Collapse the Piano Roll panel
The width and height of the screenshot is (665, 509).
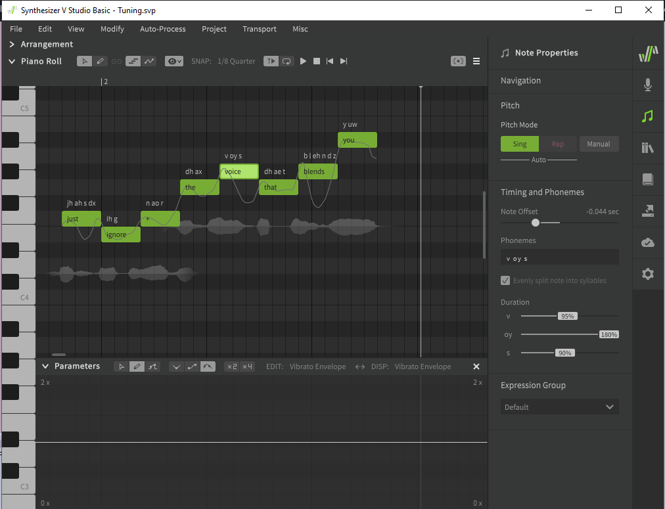(x=12, y=62)
